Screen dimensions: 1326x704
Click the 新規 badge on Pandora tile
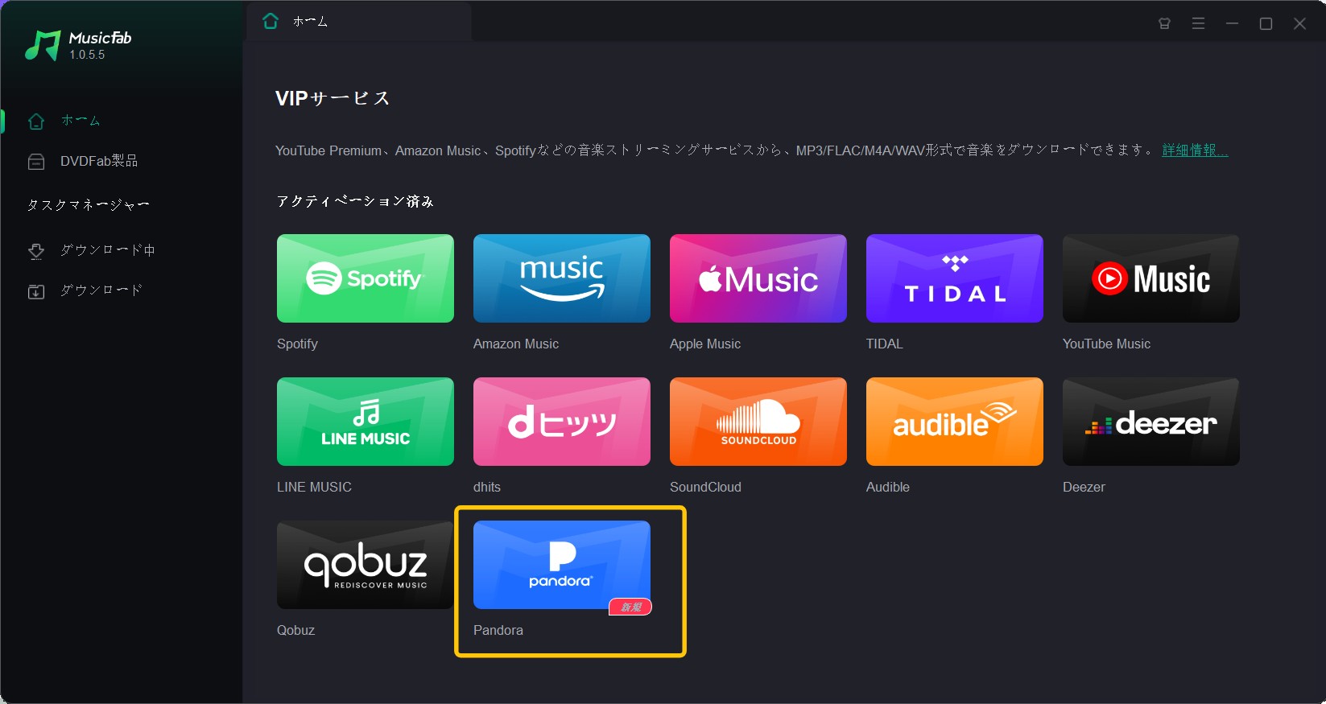tap(630, 607)
